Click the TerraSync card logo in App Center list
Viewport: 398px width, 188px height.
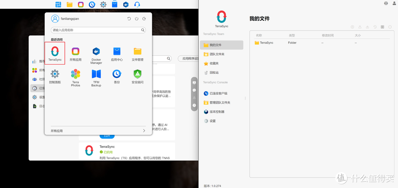[x=89, y=151]
